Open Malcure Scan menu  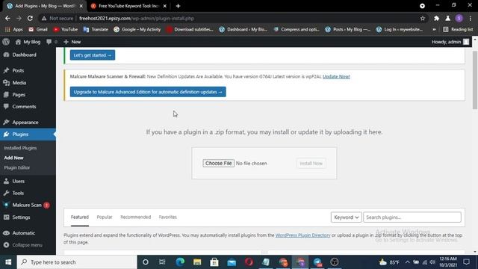click(x=28, y=205)
